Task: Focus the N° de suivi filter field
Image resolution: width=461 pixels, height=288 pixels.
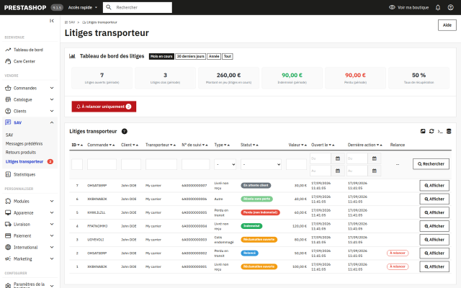Action: pos(195,164)
